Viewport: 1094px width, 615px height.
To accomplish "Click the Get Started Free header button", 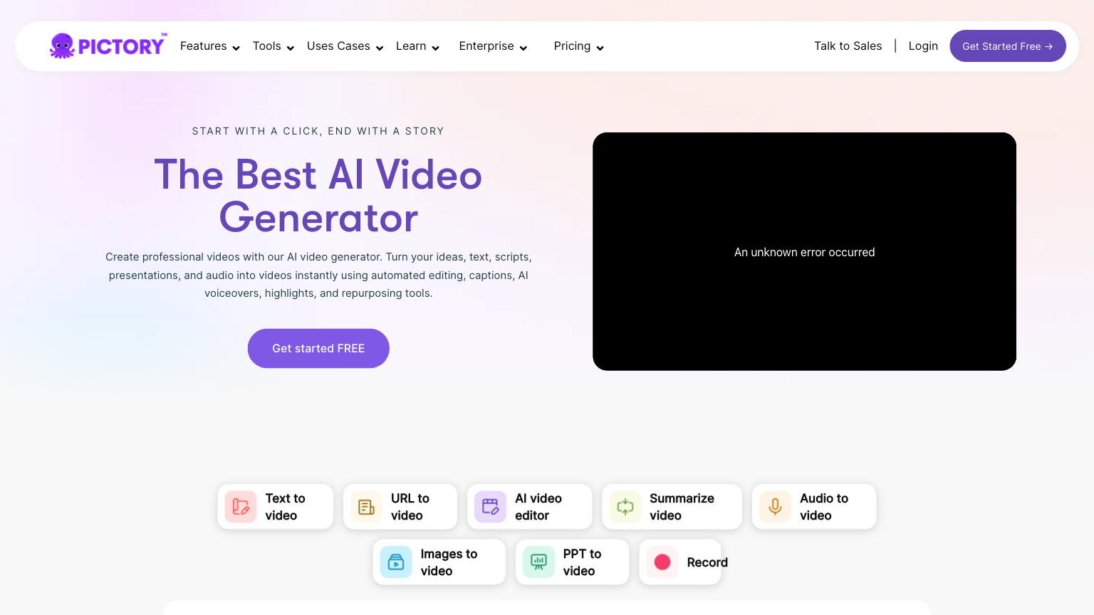I will tap(1007, 46).
